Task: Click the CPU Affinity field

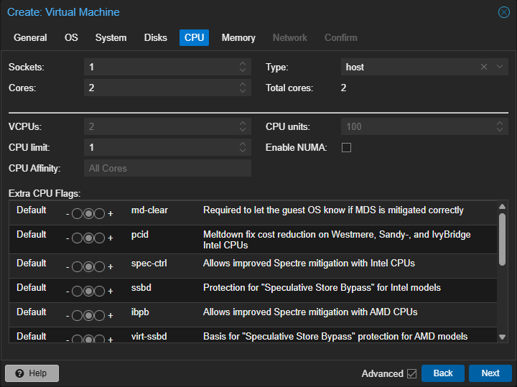Action: pos(167,168)
